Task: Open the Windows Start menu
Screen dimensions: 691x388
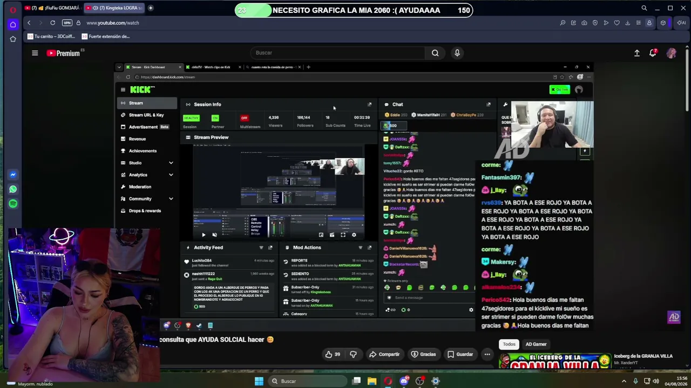Action: [259, 381]
